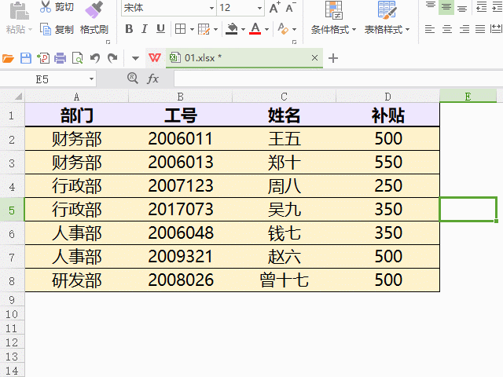Select row 5 header
Viewport: 503px width, 377px height.
point(12,210)
